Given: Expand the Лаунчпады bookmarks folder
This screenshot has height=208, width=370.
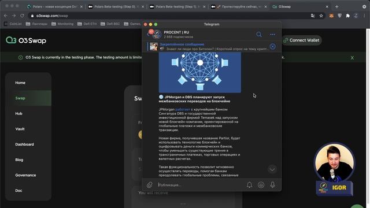Looking at the screenshot, I should coord(36,24).
